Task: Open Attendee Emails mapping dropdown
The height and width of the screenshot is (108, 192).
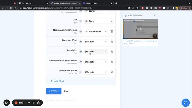Action: tap(96, 62)
